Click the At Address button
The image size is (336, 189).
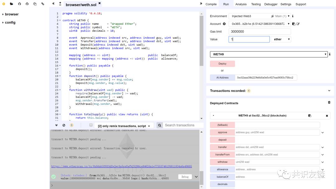(x=222, y=78)
